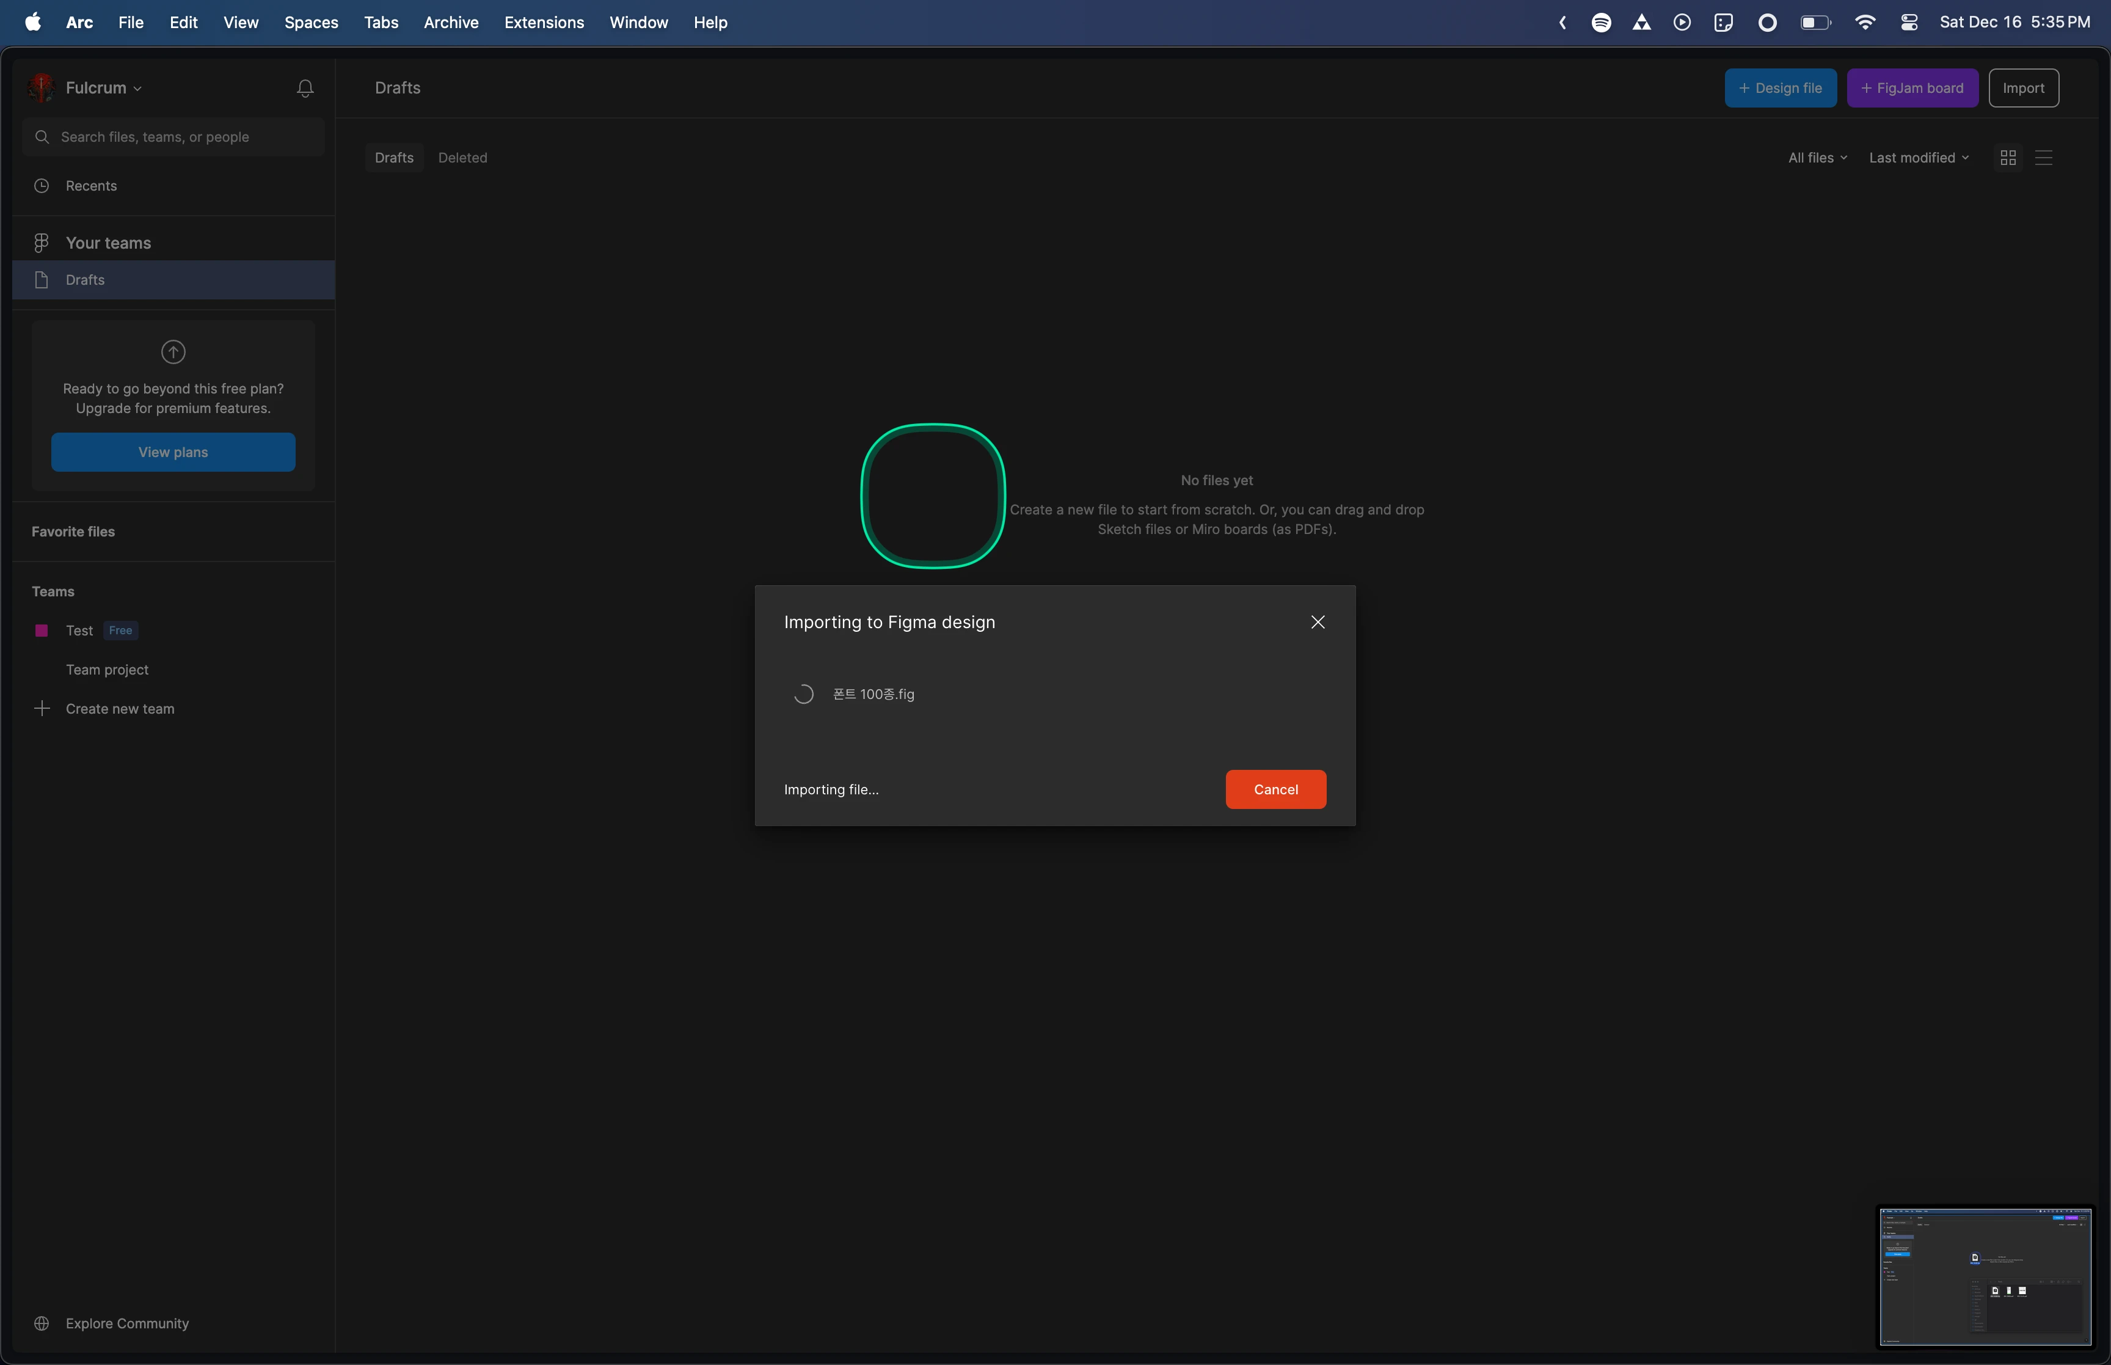Click the upgrade arrow circle icon
Image resolution: width=2111 pixels, height=1365 pixels.
tap(173, 352)
